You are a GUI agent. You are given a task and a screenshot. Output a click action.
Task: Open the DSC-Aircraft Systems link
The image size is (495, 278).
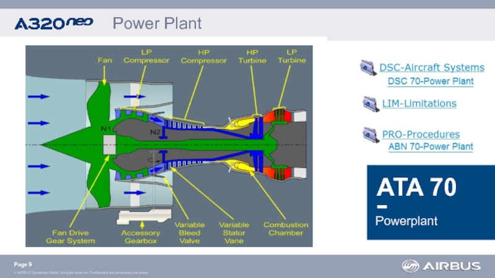[431, 67]
